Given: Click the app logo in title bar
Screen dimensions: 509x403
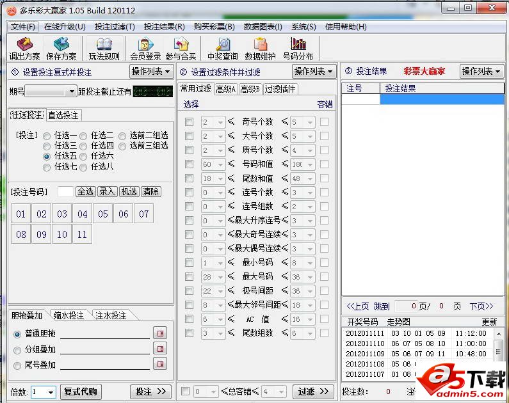Looking at the screenshot, I should pyautogui.click(x=12, y=11).
